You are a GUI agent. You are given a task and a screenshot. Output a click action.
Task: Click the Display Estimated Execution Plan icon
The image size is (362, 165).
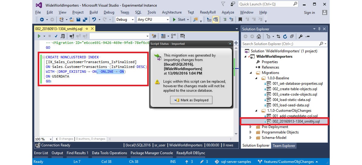62,36
